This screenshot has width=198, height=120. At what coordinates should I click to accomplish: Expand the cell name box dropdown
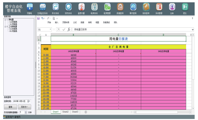click(50, 29)
